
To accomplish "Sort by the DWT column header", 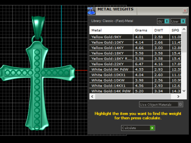I will (161, 30).
